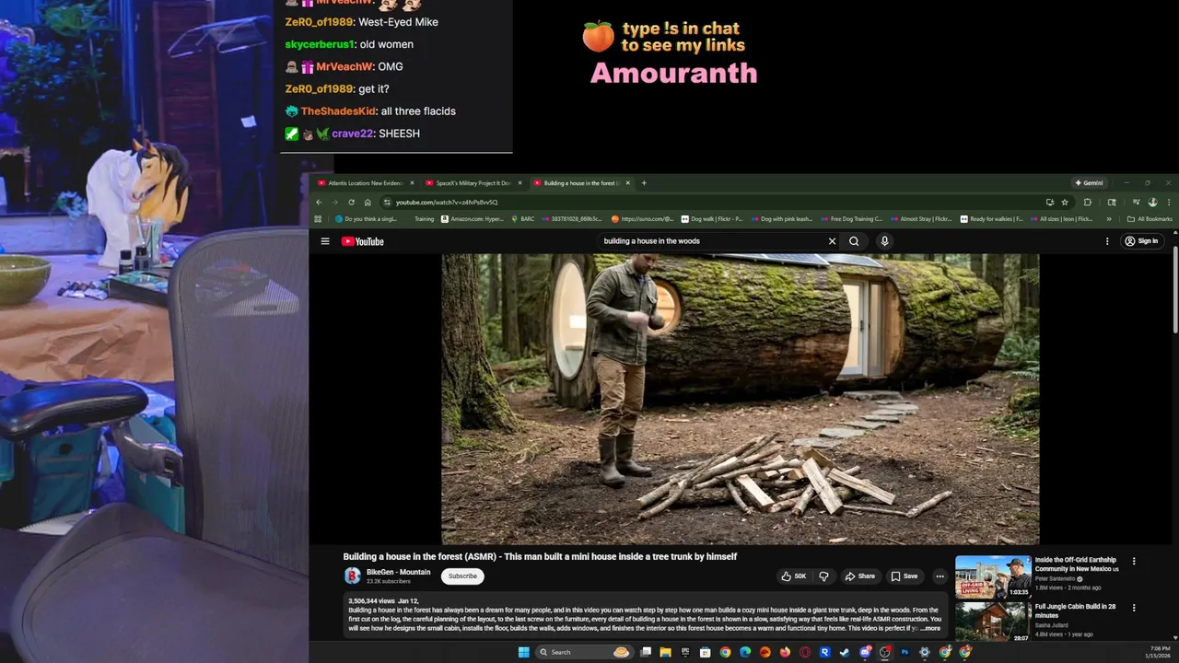Click the BikeGen - Mountain channel avatar
This screenshot has height=663, width=1179.
[353, 576]
